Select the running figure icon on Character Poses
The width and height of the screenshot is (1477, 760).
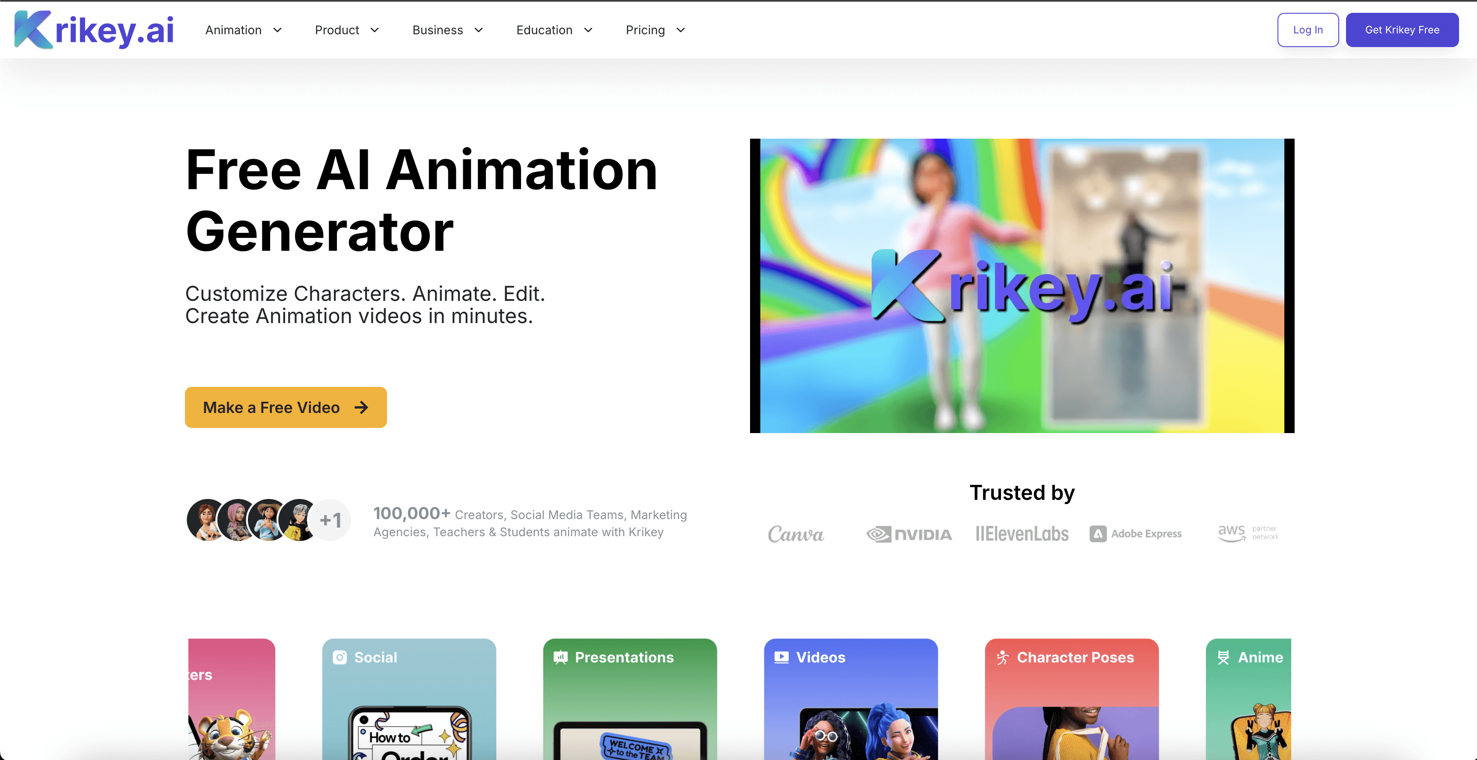(1002, 657)
